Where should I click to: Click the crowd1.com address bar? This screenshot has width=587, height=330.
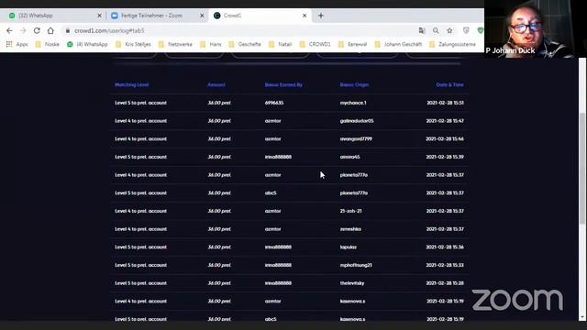(239, 30)
